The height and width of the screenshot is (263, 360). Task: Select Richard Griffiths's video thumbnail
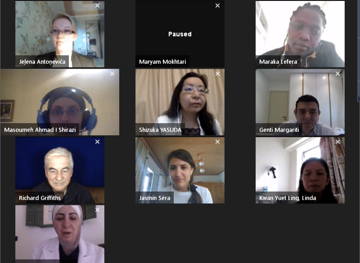point(60,170)
